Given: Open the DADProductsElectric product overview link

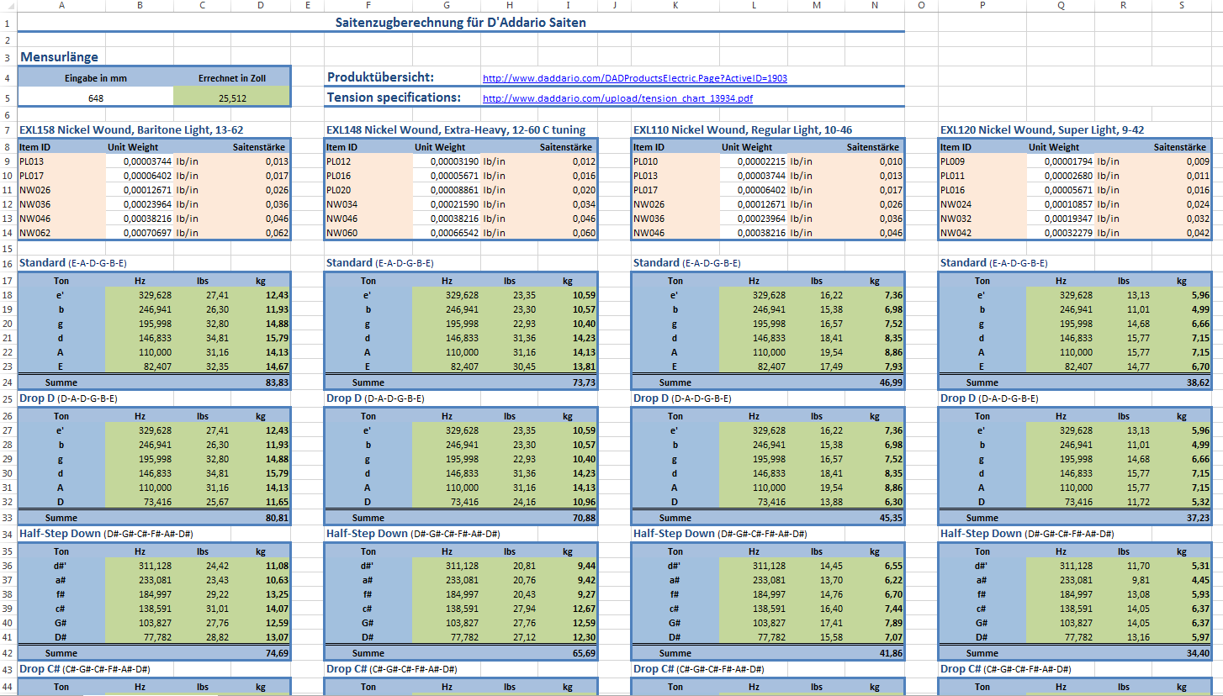Looking at the screenshot, I should (635, 78).
